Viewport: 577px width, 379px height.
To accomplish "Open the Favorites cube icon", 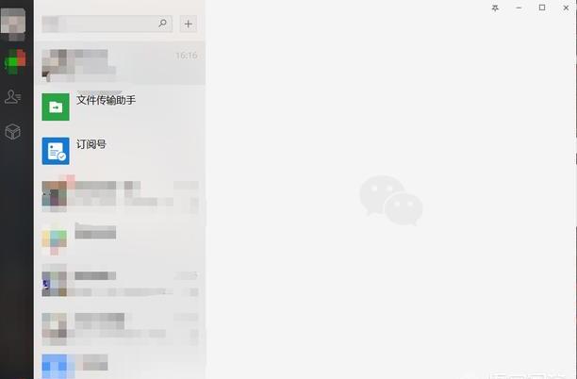I will point(13,131).
